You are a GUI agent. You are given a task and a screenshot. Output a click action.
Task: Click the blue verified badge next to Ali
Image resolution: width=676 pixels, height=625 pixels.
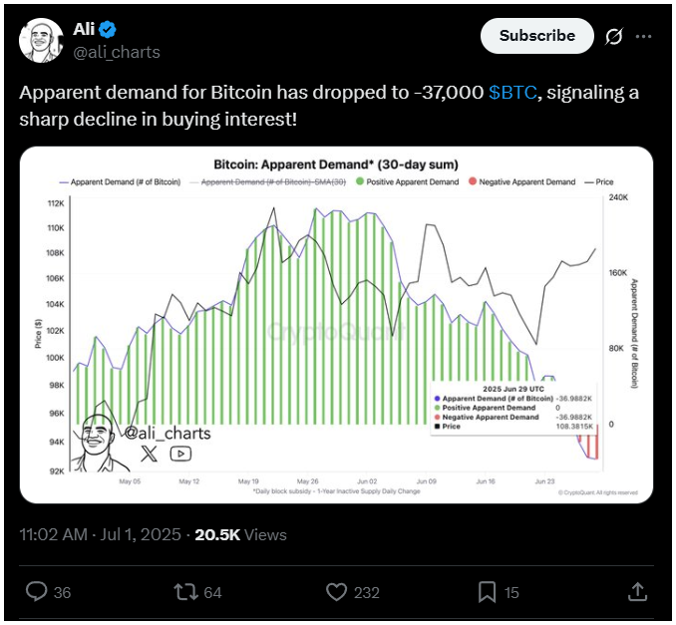(x=108, y=29)
